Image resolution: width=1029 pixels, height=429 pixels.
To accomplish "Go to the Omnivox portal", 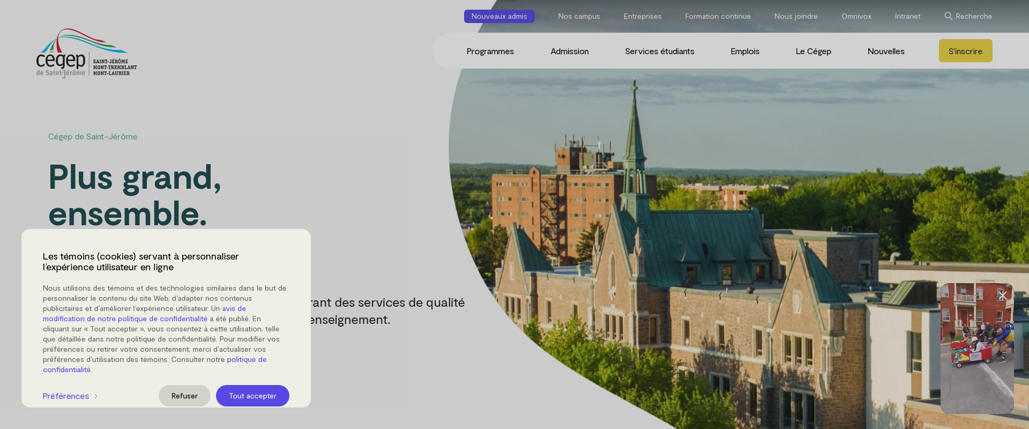I will tap(856, 16).
